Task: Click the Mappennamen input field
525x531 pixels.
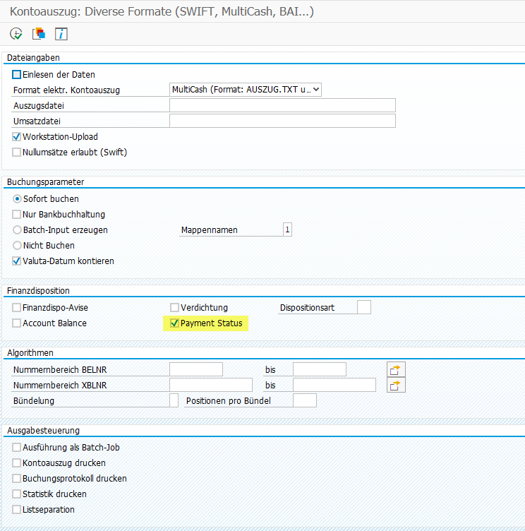Action: click(x=286, y=229)
